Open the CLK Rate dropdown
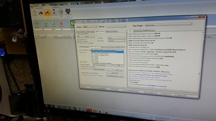The height and width of the screenshot is (121, 216). tap(116, 38)
